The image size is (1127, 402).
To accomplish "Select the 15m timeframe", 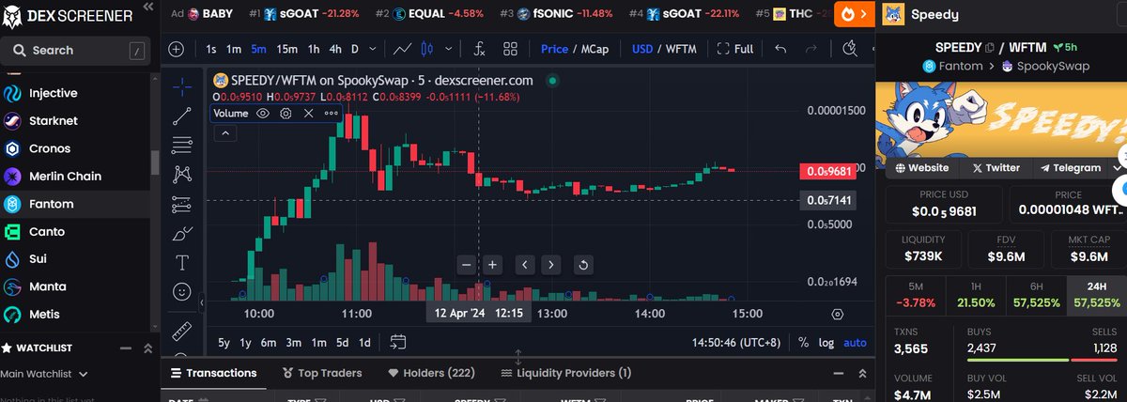I will pyautogui.click(x=287, y=49).
